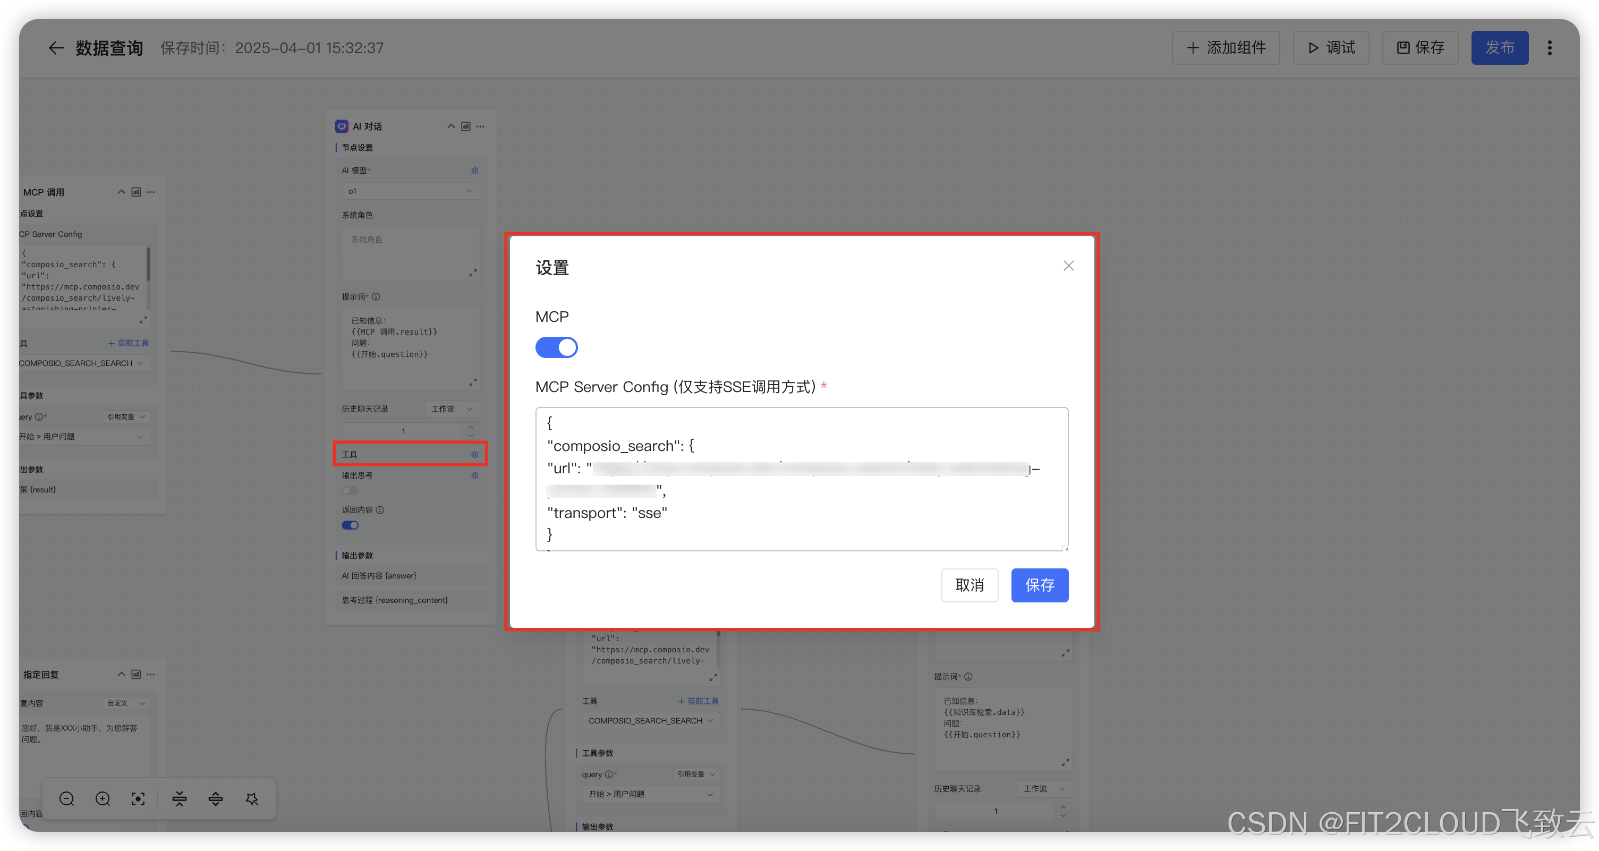Collapse the AI 对话 node chevron

(x=451, y=126)
